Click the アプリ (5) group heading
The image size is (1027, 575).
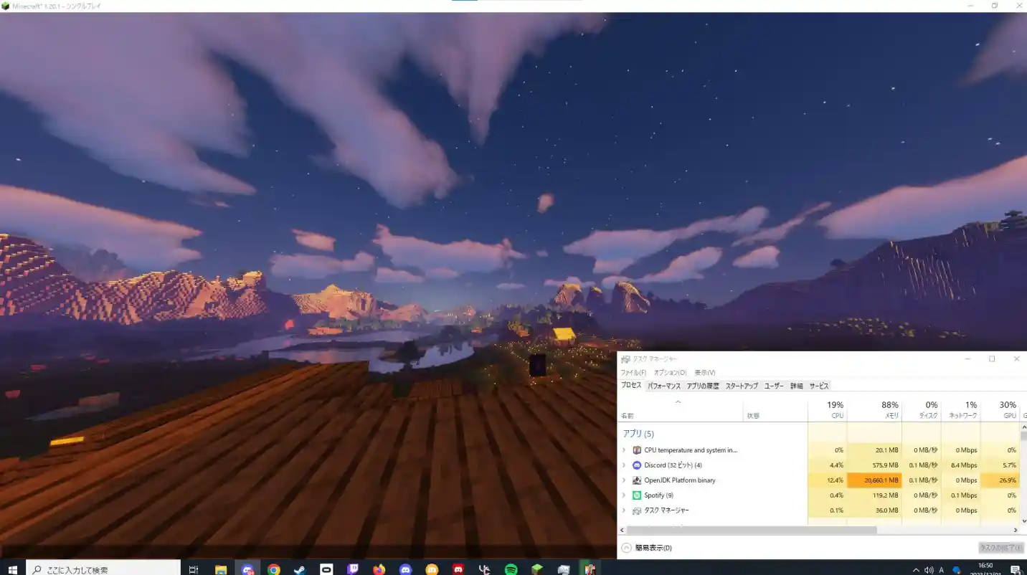click(x=638, y=434)
